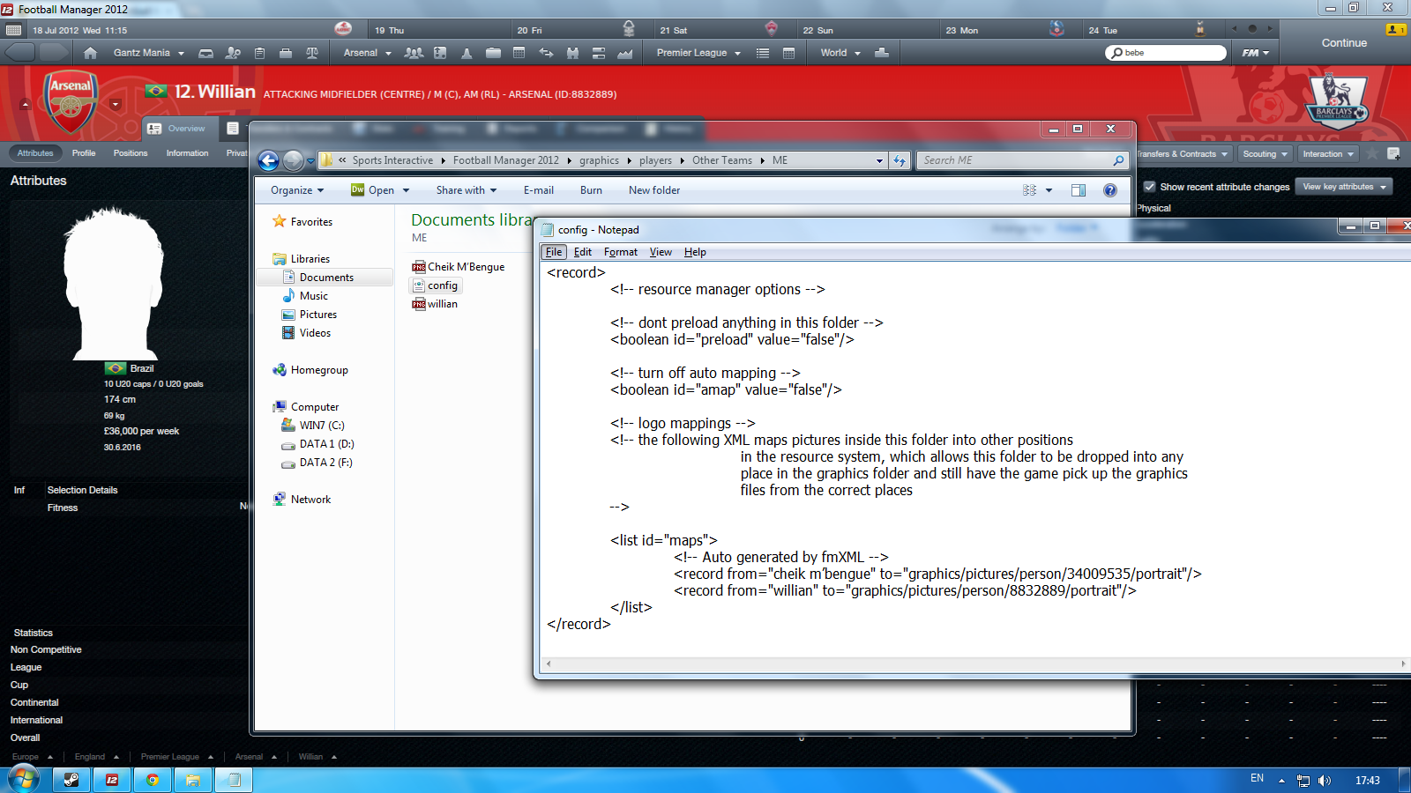1411x793 pixels.
Task: Click E-mail in Explorer toolbar
Action: click(x=539, y=190)
